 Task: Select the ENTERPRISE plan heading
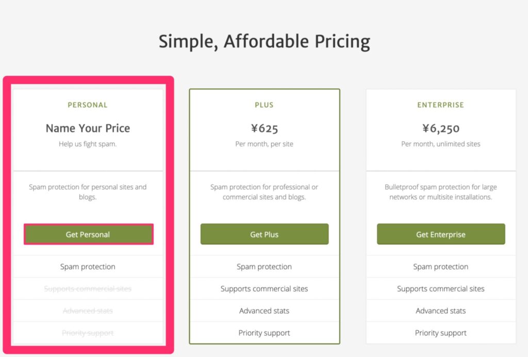coord(440,105)
